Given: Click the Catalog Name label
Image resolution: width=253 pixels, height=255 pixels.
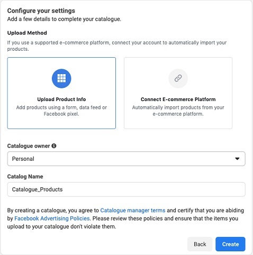Looking at the screenshot, I should [x=25, y=177].
